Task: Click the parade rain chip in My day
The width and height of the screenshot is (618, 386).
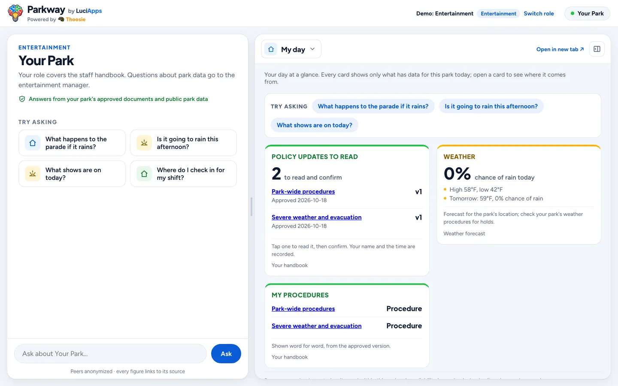Action: tap(373, 106)
